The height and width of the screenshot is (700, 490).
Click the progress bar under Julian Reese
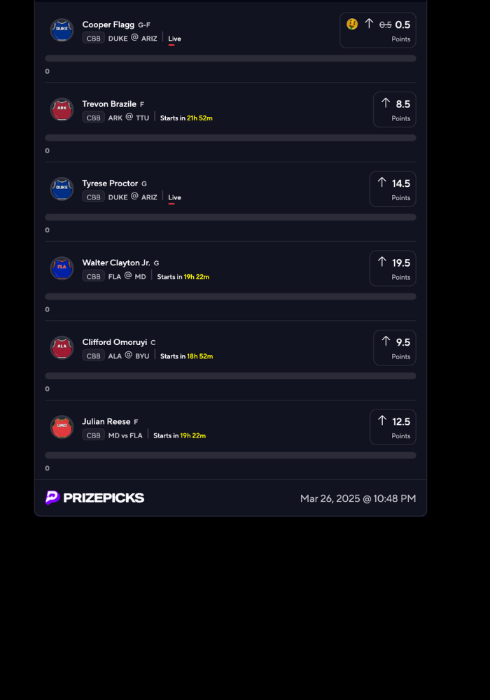pyautogui.click(x=230, y=456)
